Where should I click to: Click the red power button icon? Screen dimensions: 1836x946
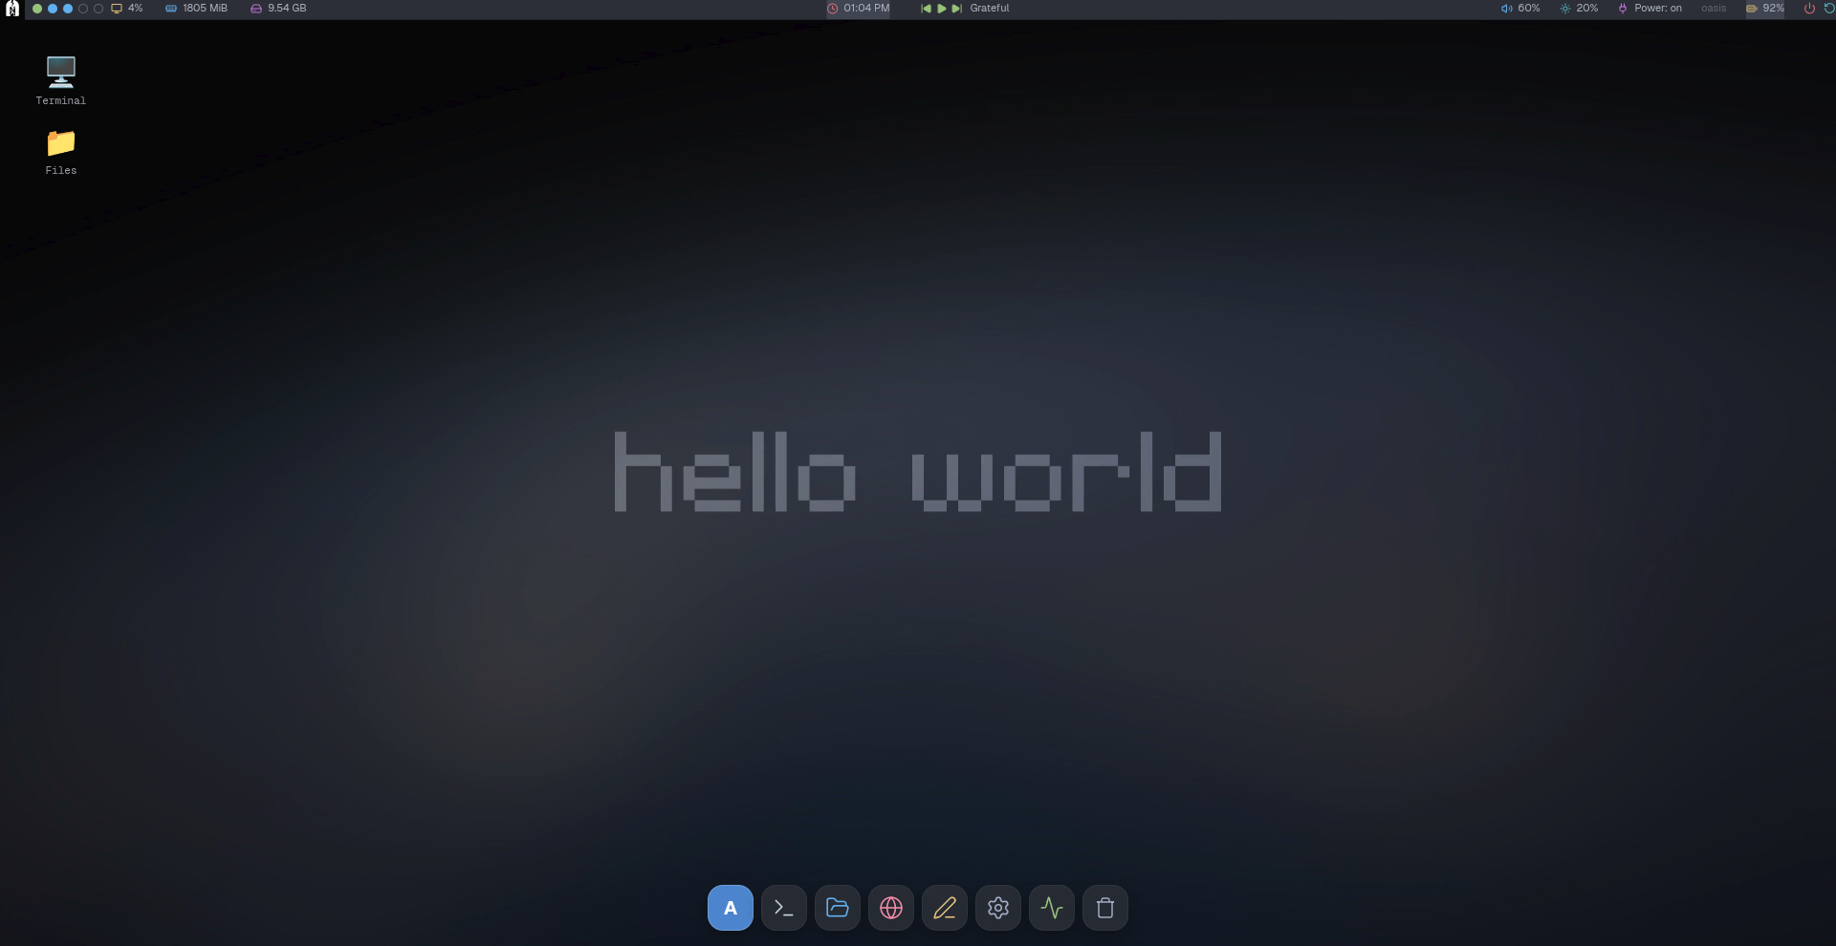coord(1809,9)
